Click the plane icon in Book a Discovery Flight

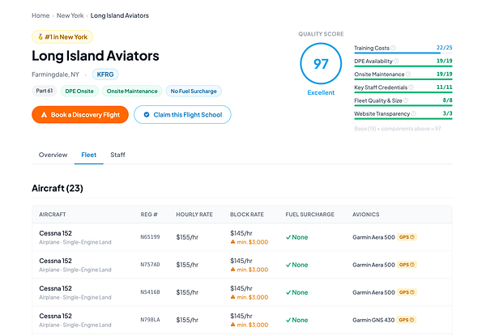coord(44,115)
